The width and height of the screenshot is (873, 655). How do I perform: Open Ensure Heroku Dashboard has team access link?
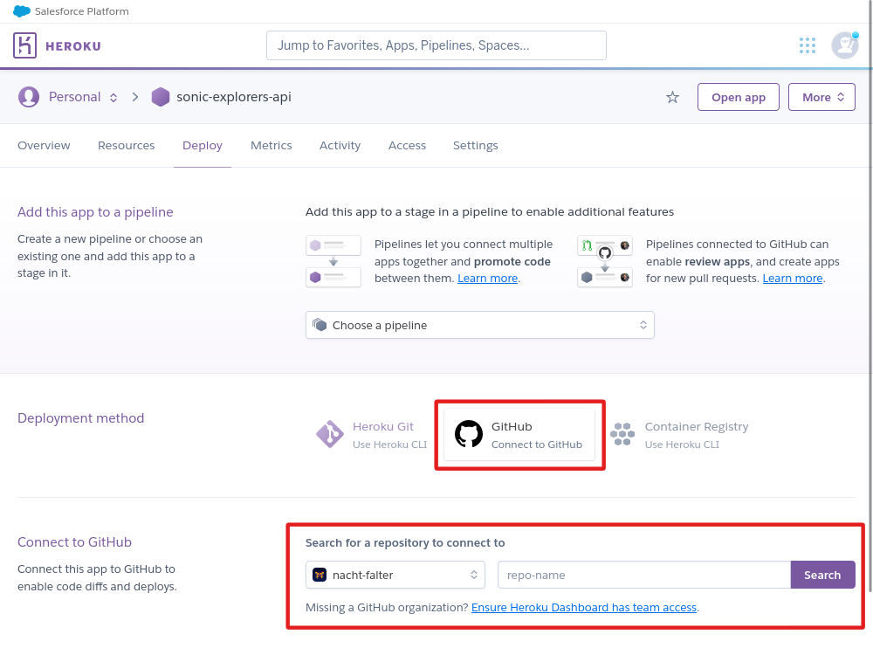coord(583,608)
